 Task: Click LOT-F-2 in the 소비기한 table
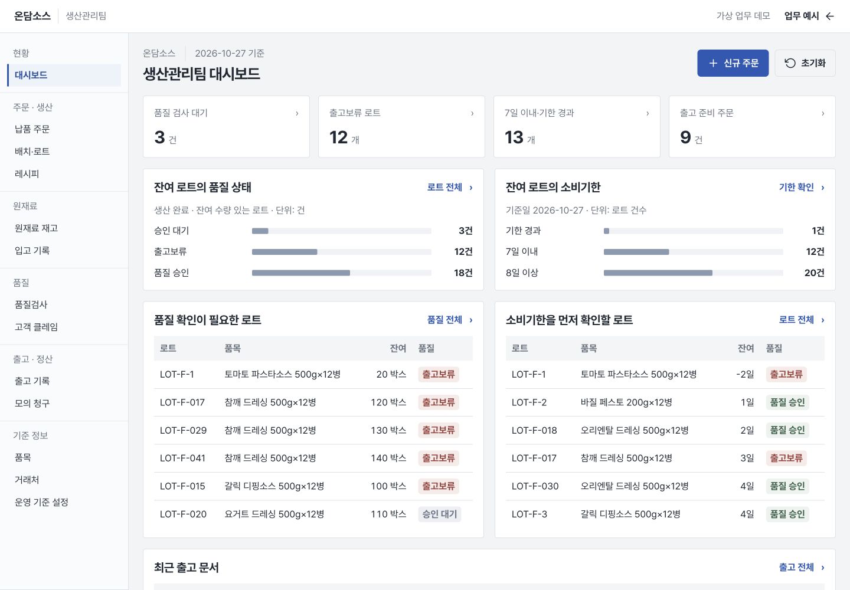(529, 402)
